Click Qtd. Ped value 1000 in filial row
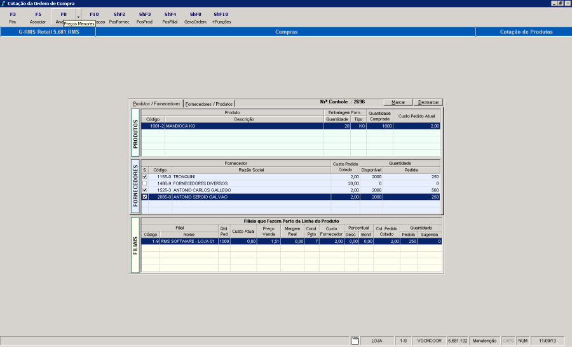The width and height of the screenshot is (572, 347). coord(224,241)
